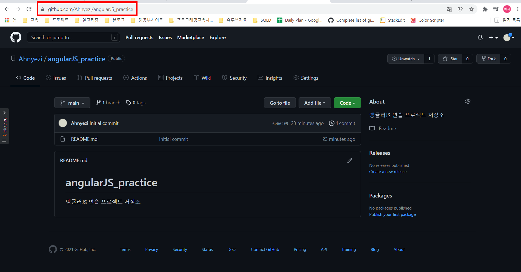This screenshot has width=521, height=272.
Task: Click header Pull requests link
Action: tap(139, 38)
